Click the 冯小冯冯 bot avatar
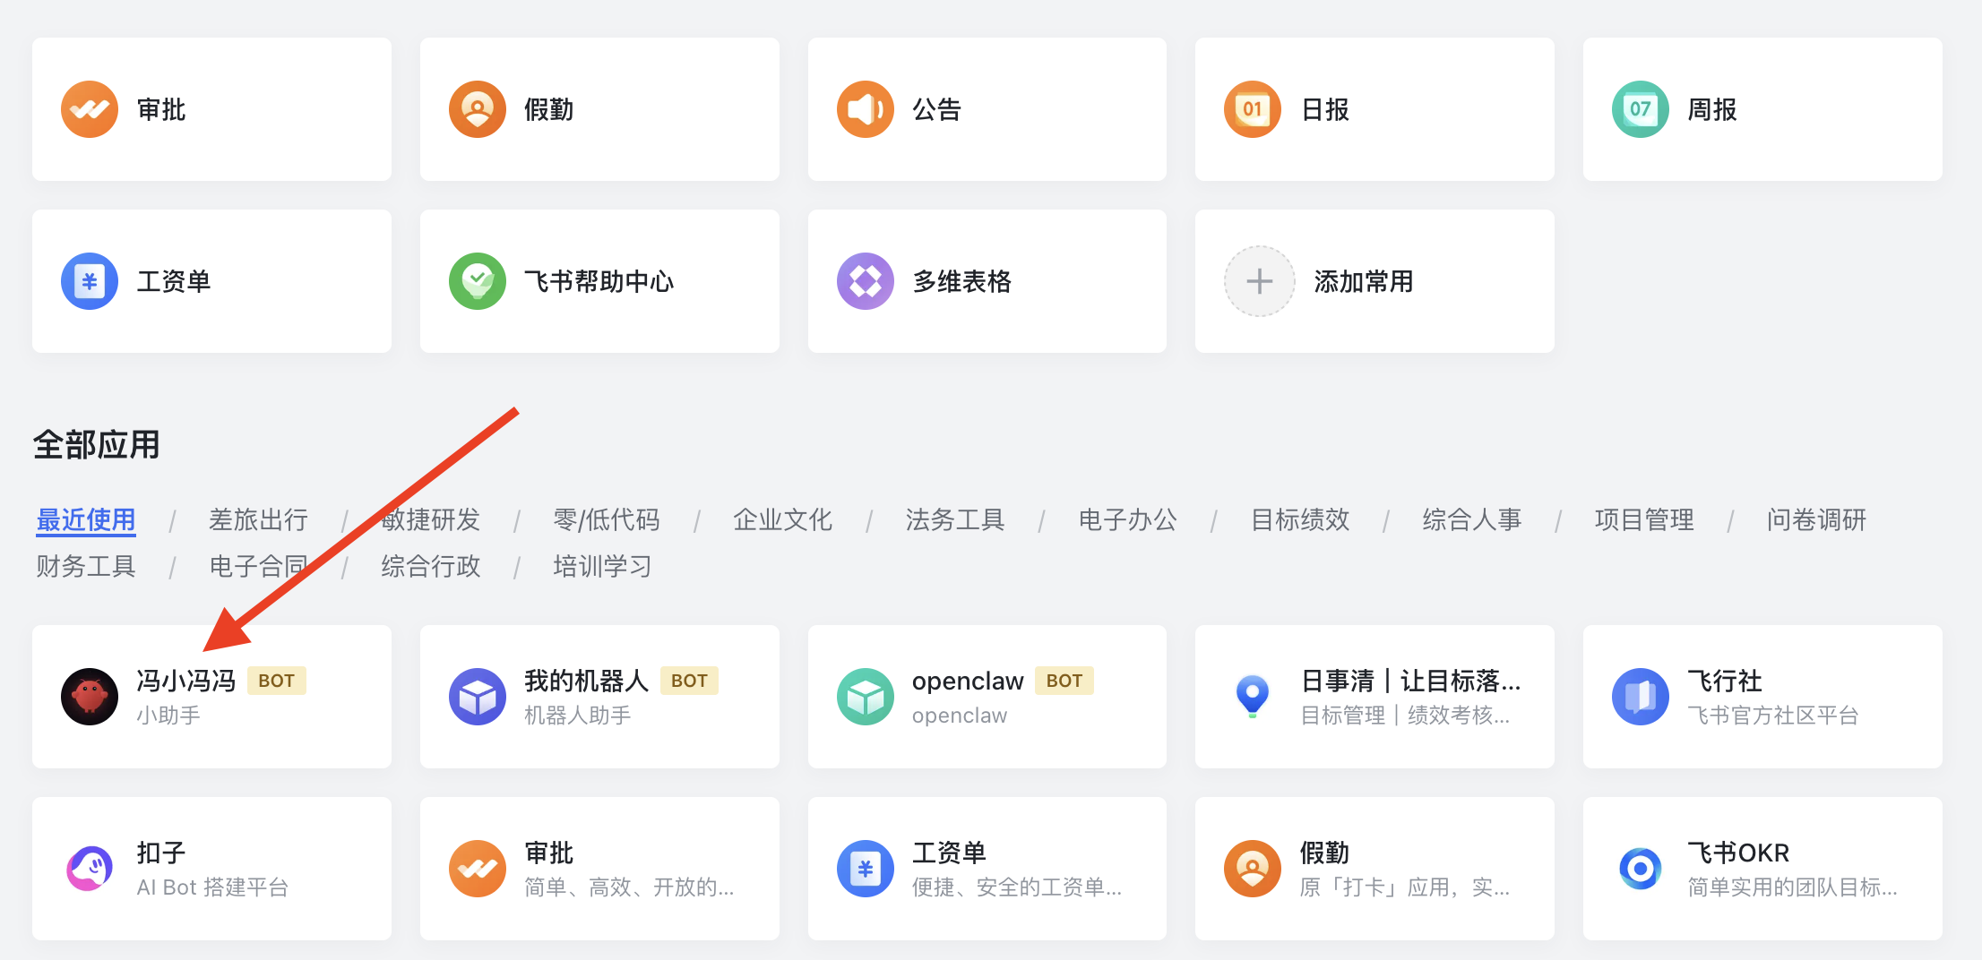1982x960 pixels. 90,697
